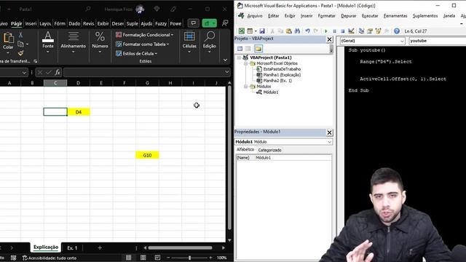Open Comments icon in Excel ribbon header
Screen dimensions: 466x262
tap(194, 23)
